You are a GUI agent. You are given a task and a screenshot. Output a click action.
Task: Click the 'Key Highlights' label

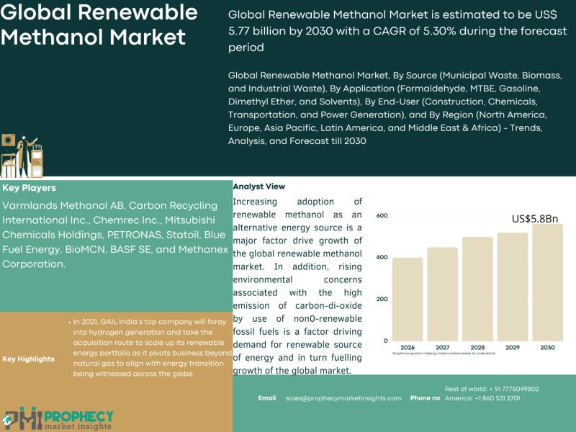[x=28, y=359]
